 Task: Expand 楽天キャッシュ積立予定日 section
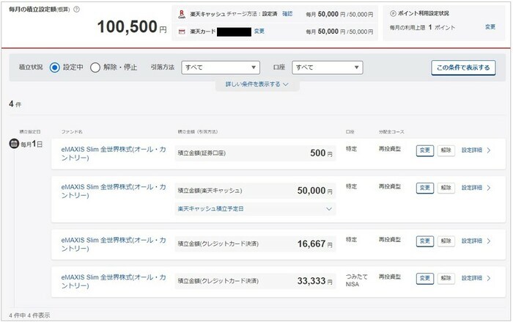(255, 209)
